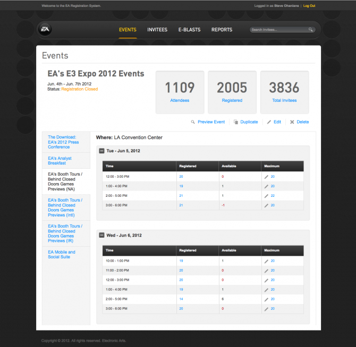Open registered count 19 for Wed 10:00 - 1:00 PM
Image resolution: width=356 pixels, height=347 pixels.
point(181,261)
